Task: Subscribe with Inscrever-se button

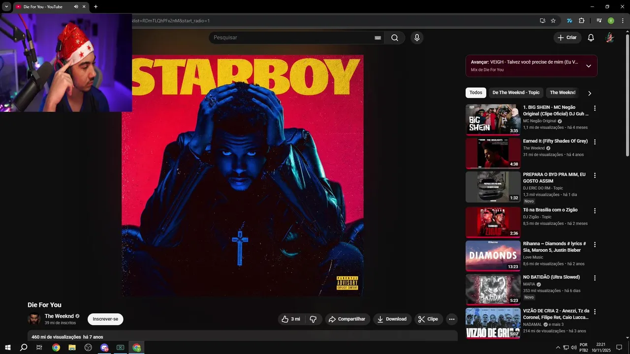Action: coord(105,319)
